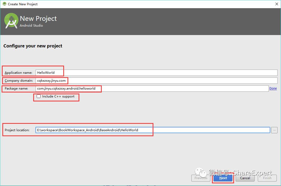The image size is (281, 186).
Task: Click into the Project location path field
Action: pos(153,130)
